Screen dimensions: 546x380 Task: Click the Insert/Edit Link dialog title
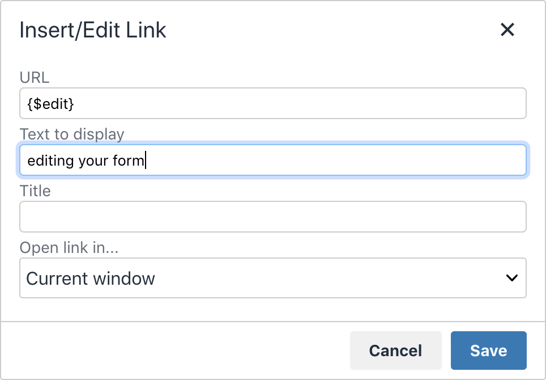[x=93, y=30]
